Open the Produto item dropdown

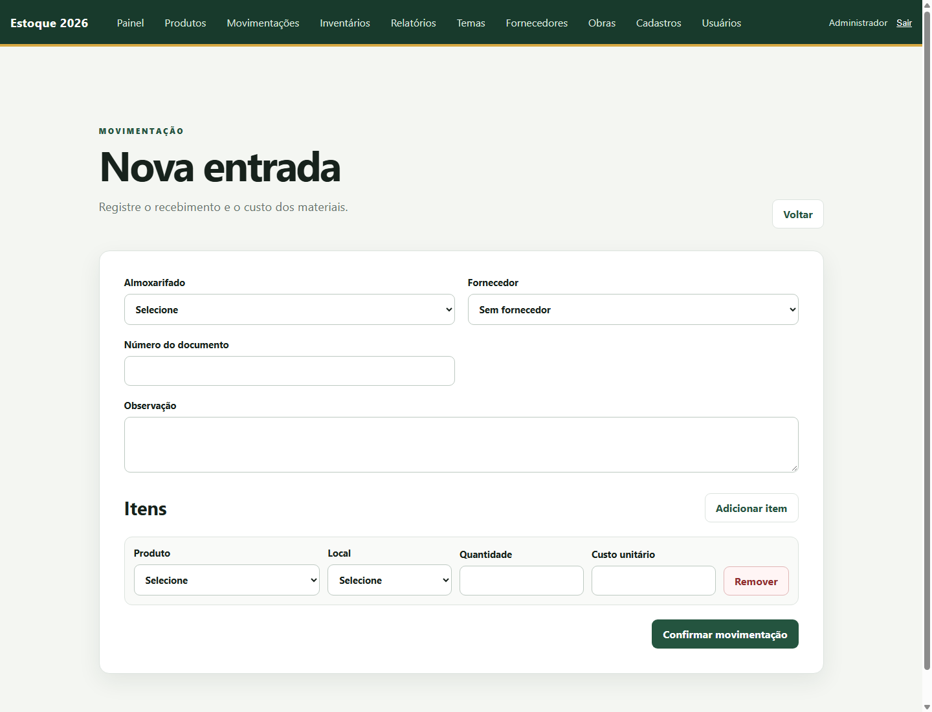point(227,580)
